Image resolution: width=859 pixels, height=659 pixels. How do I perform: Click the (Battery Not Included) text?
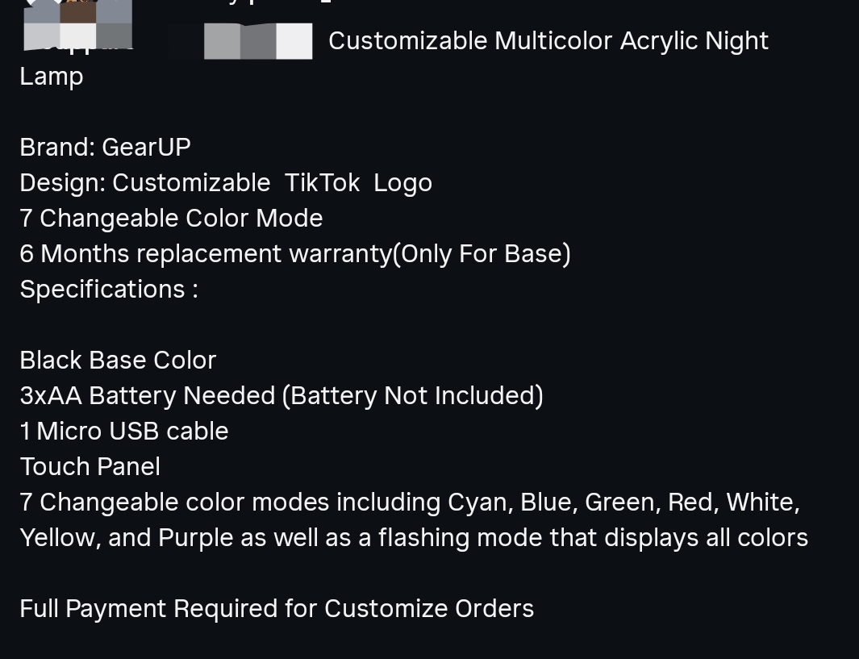coord(413,395)
